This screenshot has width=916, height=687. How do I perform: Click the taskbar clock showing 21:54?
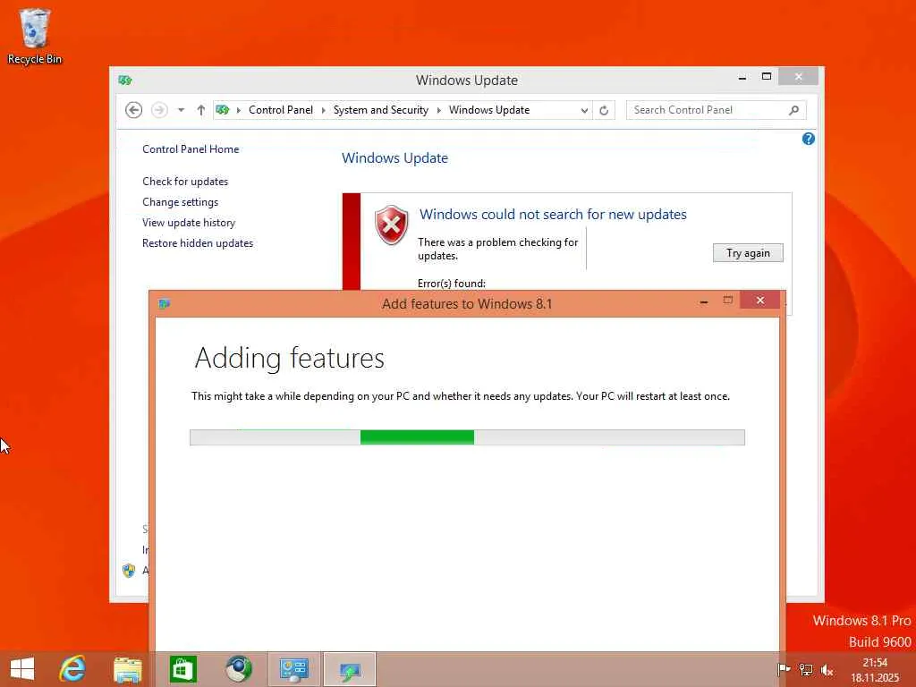[x=875, y=670]
